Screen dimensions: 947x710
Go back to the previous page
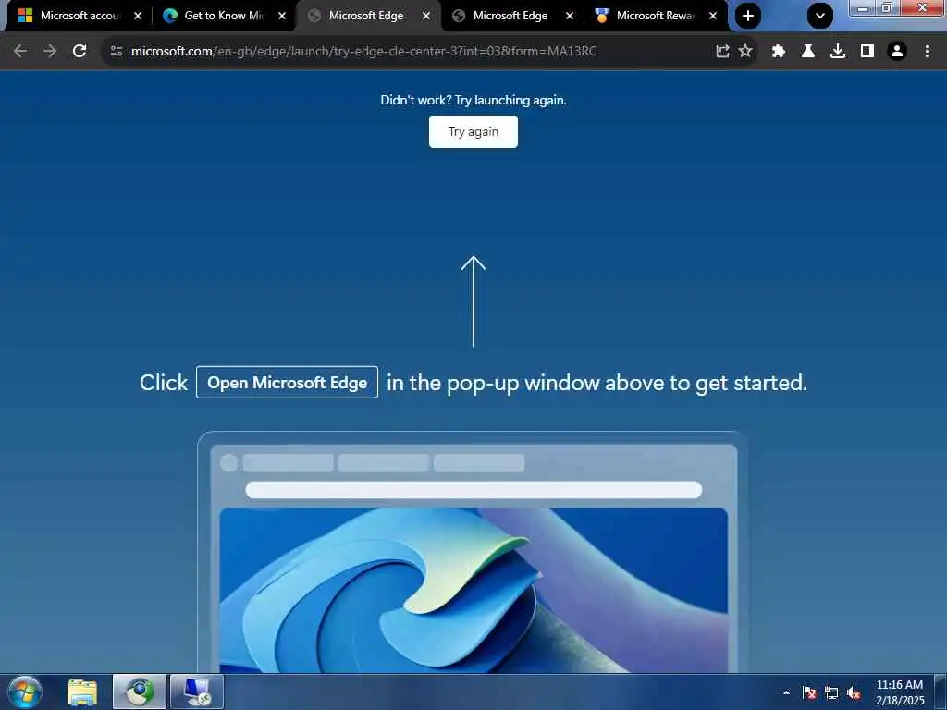tap(20, 52)
